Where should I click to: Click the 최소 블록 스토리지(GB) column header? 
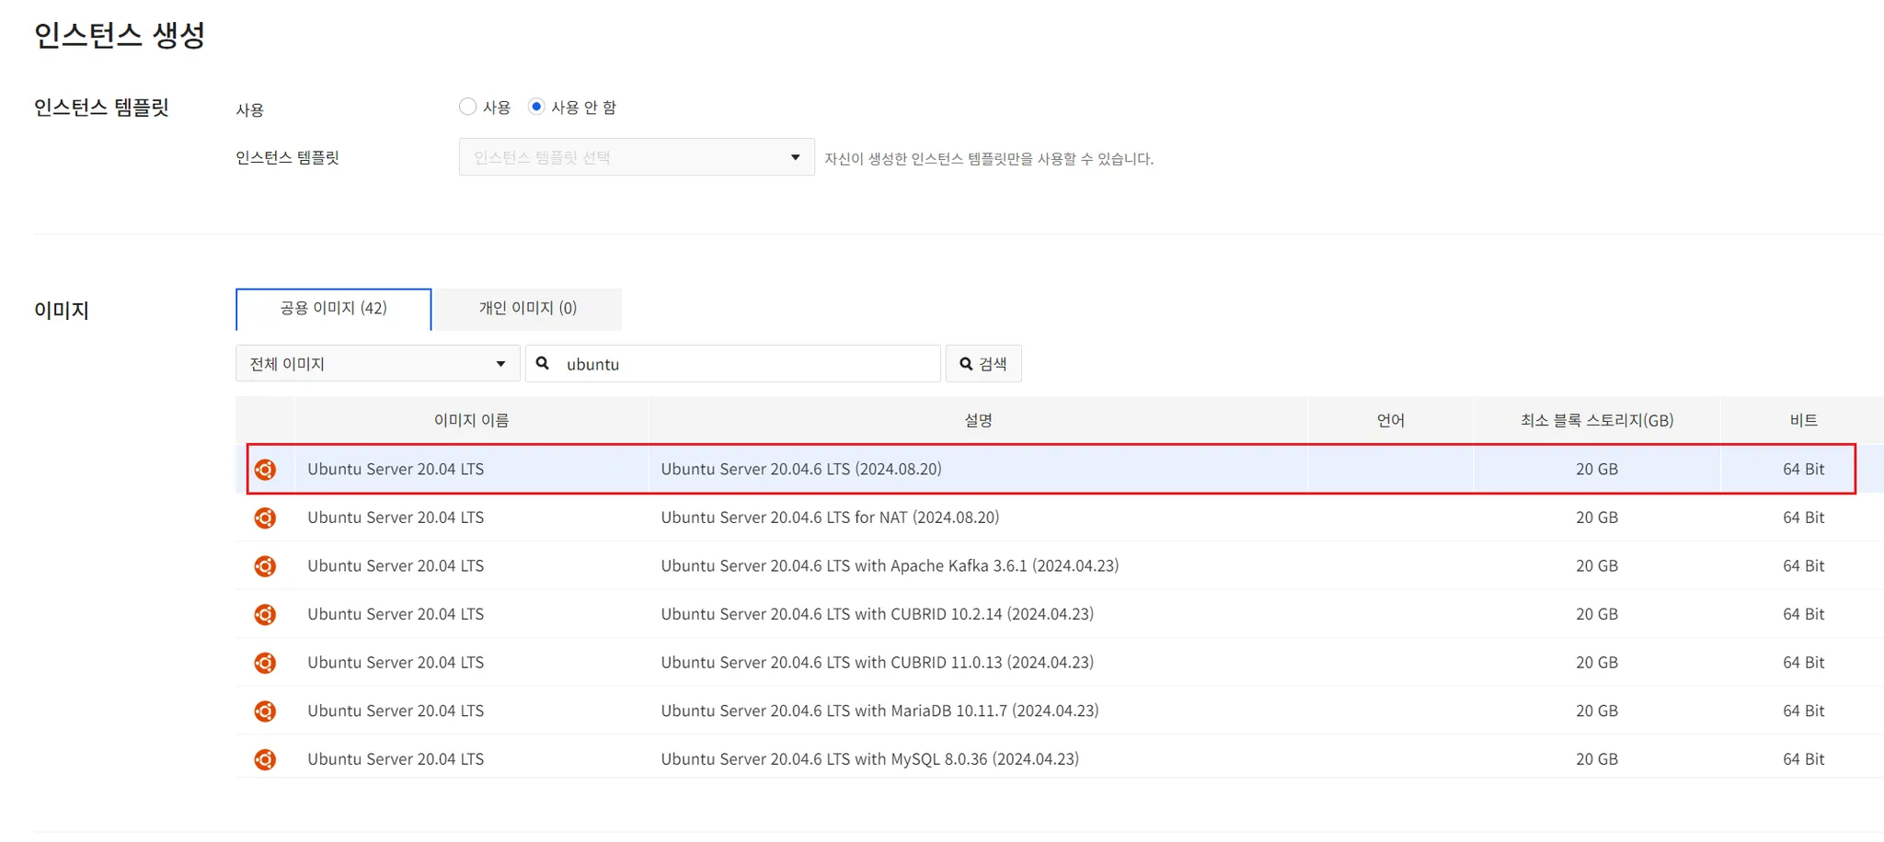coord(1597,420)
